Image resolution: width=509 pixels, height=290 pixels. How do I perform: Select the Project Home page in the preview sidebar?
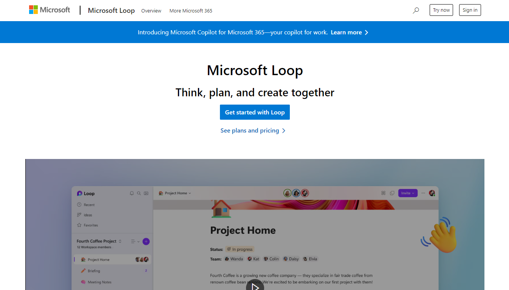[x=111, y=259]
